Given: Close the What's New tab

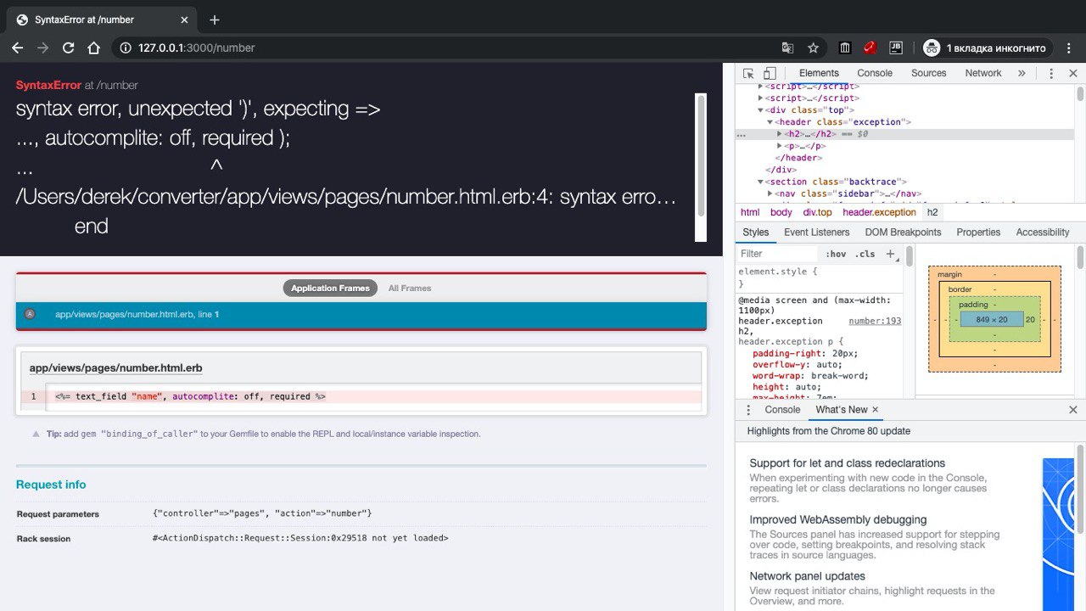Looking at the screenshot, I should click(876, 410).
